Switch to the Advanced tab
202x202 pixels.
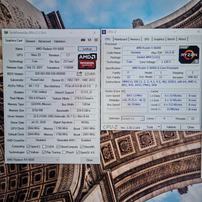(44, 41)
